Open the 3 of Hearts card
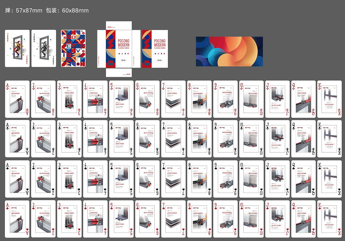 pyautogui.click(x=69, y=219)
